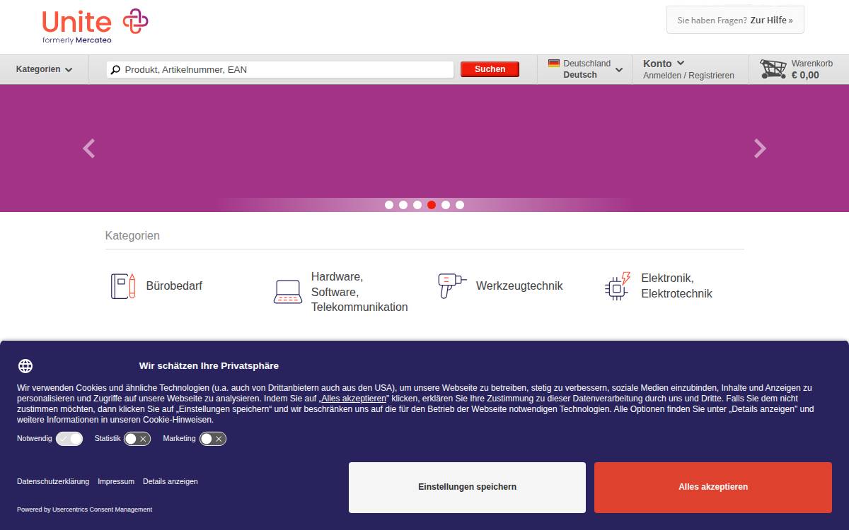Screen dimensions: 849x530
Task: Click the Bürobedarf notebook icon
Action: [123, 286]
